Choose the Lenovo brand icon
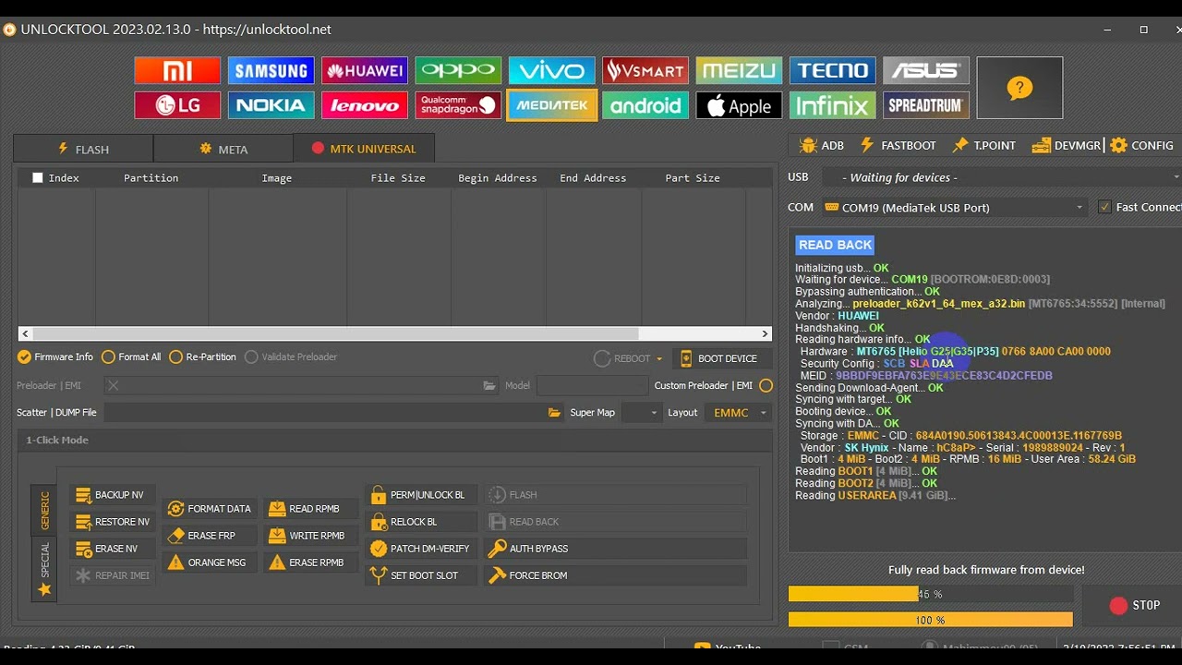This screenshot has height=665, width=1182. pos(365,105)
